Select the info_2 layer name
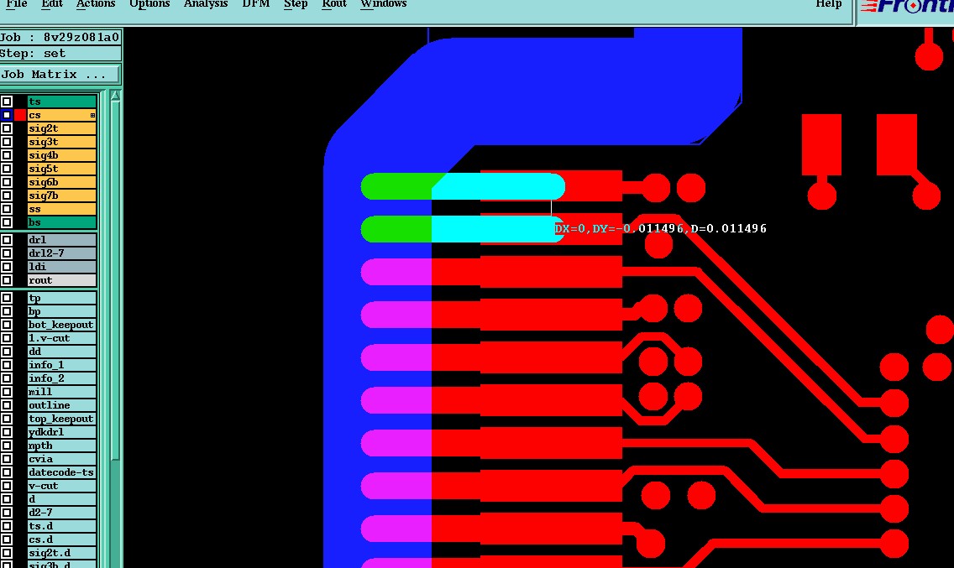 pos(62,378)
